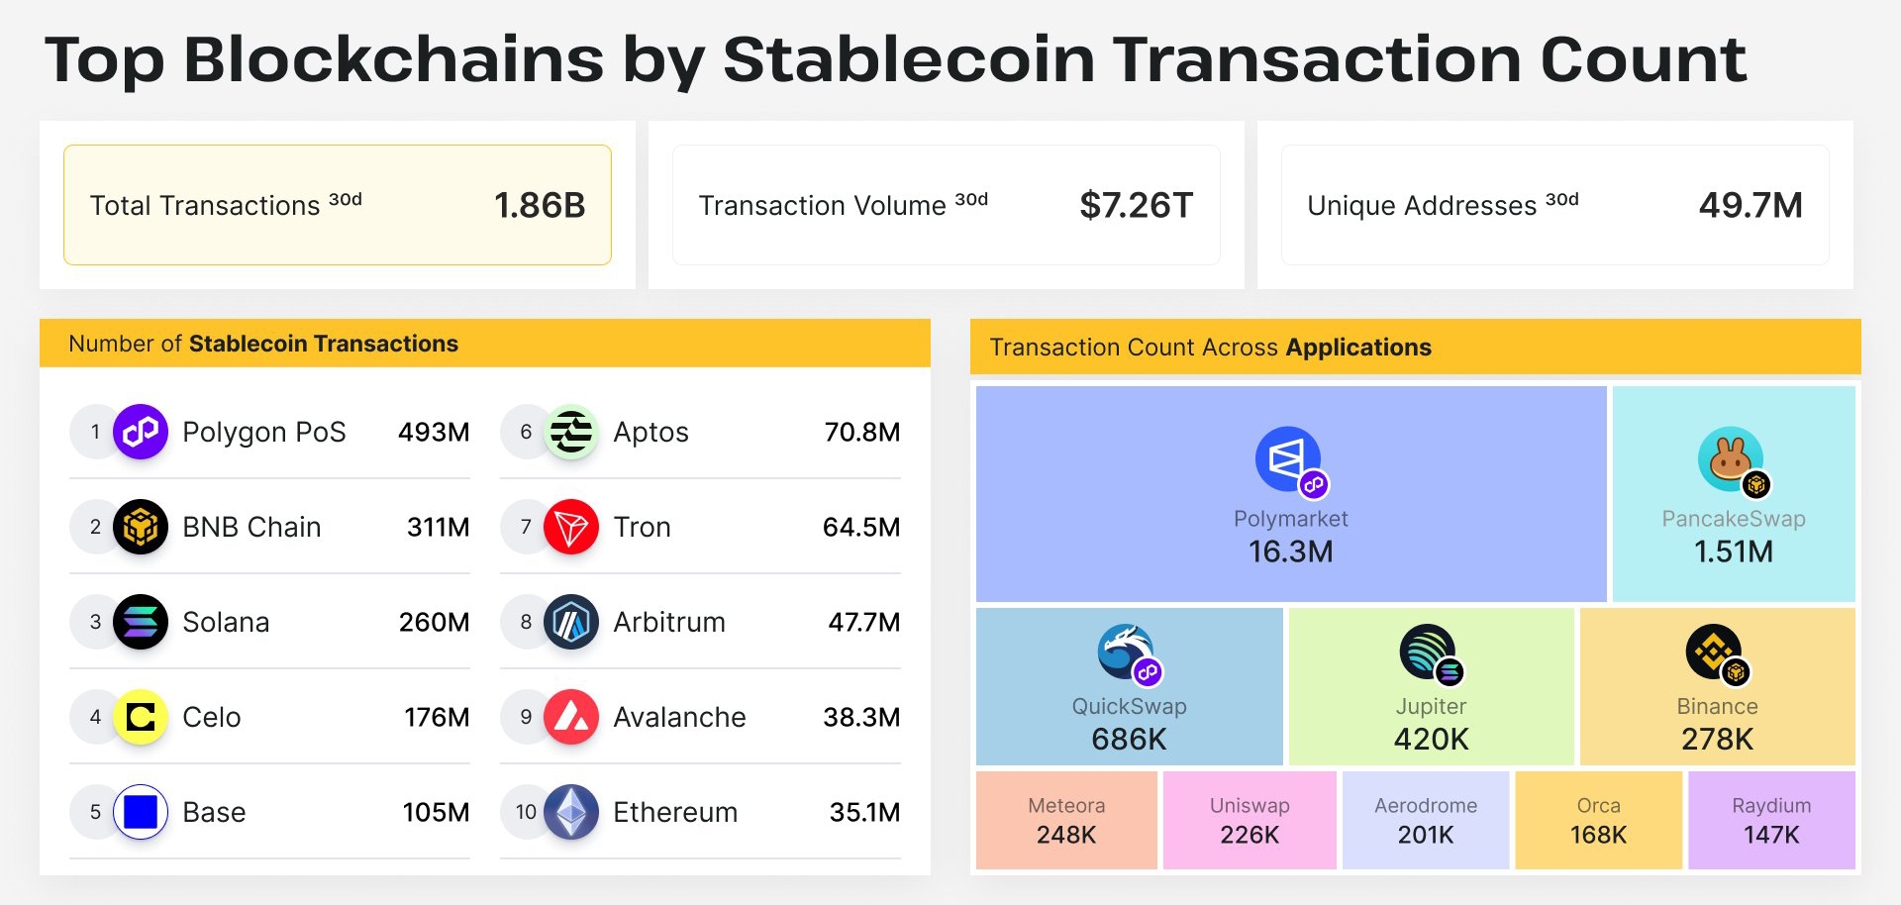Click the Ethereum diamond logo icon

(x=571, y=812)
